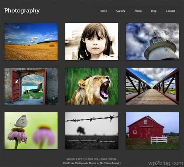This screenshot has height=167, width=184.
Task: Open the Contact page
Action: coord(170,11)
